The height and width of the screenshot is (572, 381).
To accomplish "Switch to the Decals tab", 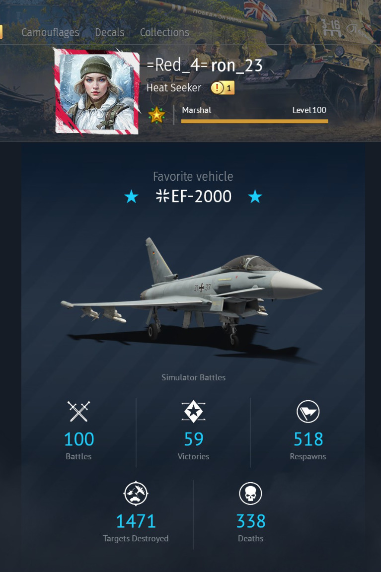I will [109, 32].
